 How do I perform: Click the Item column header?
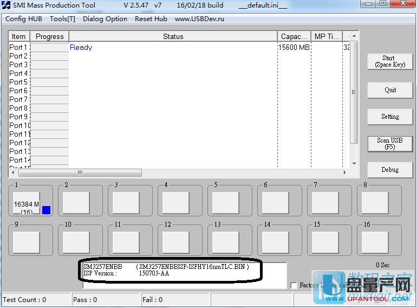point(18,36)
